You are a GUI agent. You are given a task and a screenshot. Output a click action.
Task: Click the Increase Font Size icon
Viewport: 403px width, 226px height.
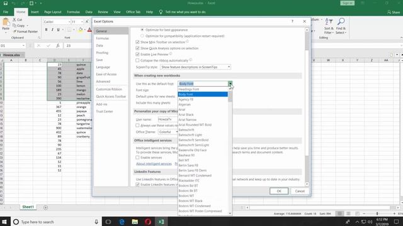tap(87, 22)
